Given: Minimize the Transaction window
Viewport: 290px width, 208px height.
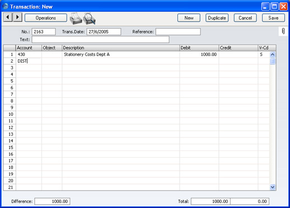Looking at the screenshot, I should 265,7.
